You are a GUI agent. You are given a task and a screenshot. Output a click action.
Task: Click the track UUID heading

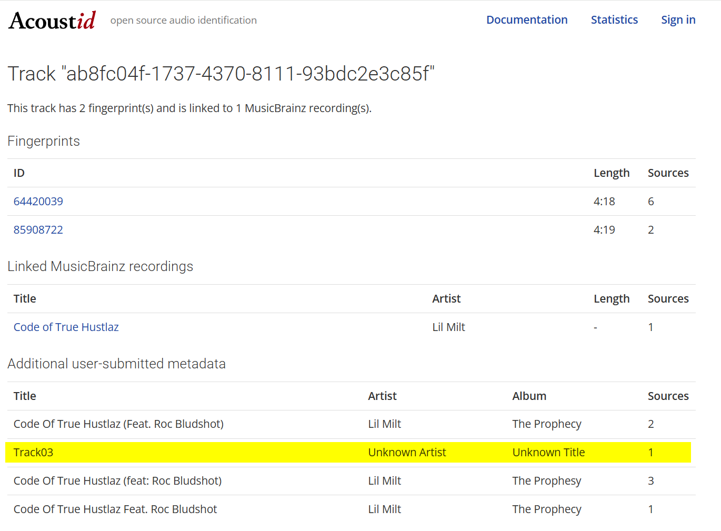221,74
